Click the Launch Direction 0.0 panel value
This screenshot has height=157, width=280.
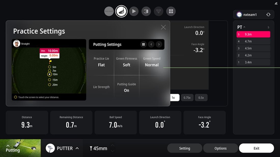[x=200, y=33]
